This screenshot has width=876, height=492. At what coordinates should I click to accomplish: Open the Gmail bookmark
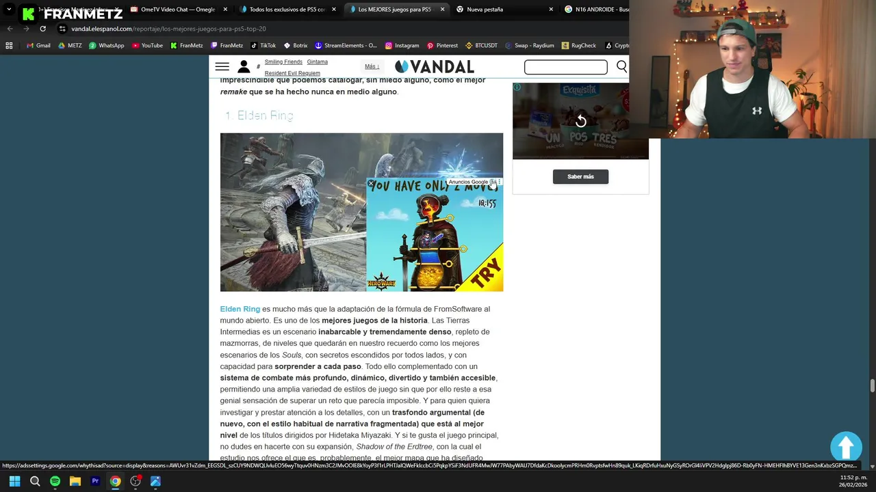[38, 46]
